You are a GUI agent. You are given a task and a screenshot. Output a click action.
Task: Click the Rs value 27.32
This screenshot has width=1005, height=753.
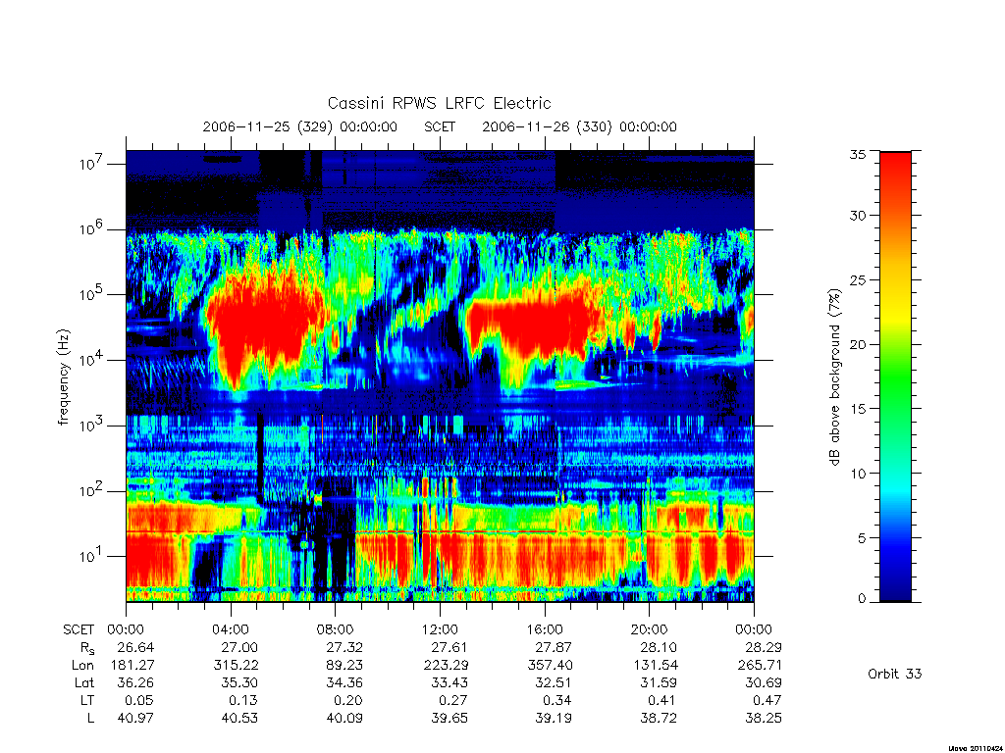(344, 647)
